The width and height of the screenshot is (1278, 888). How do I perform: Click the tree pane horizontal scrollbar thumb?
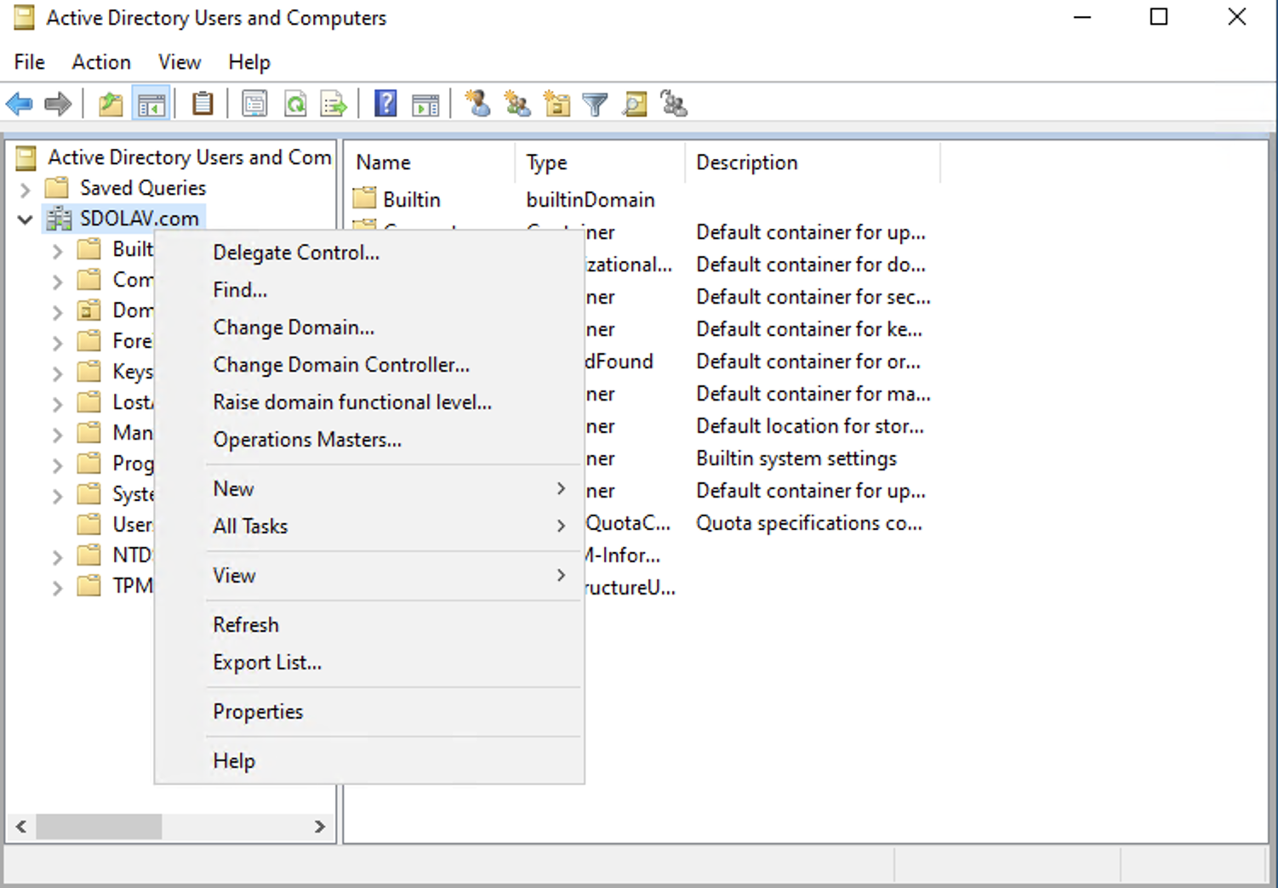[99, 826]
